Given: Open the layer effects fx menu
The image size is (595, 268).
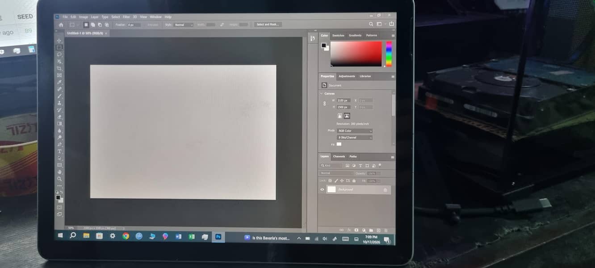Looking at the screenshot, I should [349, 230].
